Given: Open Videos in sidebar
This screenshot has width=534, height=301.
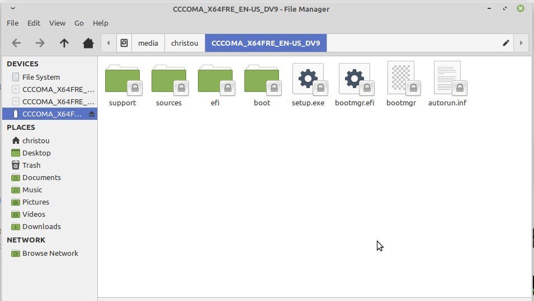Looking at the screenshot, I should tap(50, 214).
